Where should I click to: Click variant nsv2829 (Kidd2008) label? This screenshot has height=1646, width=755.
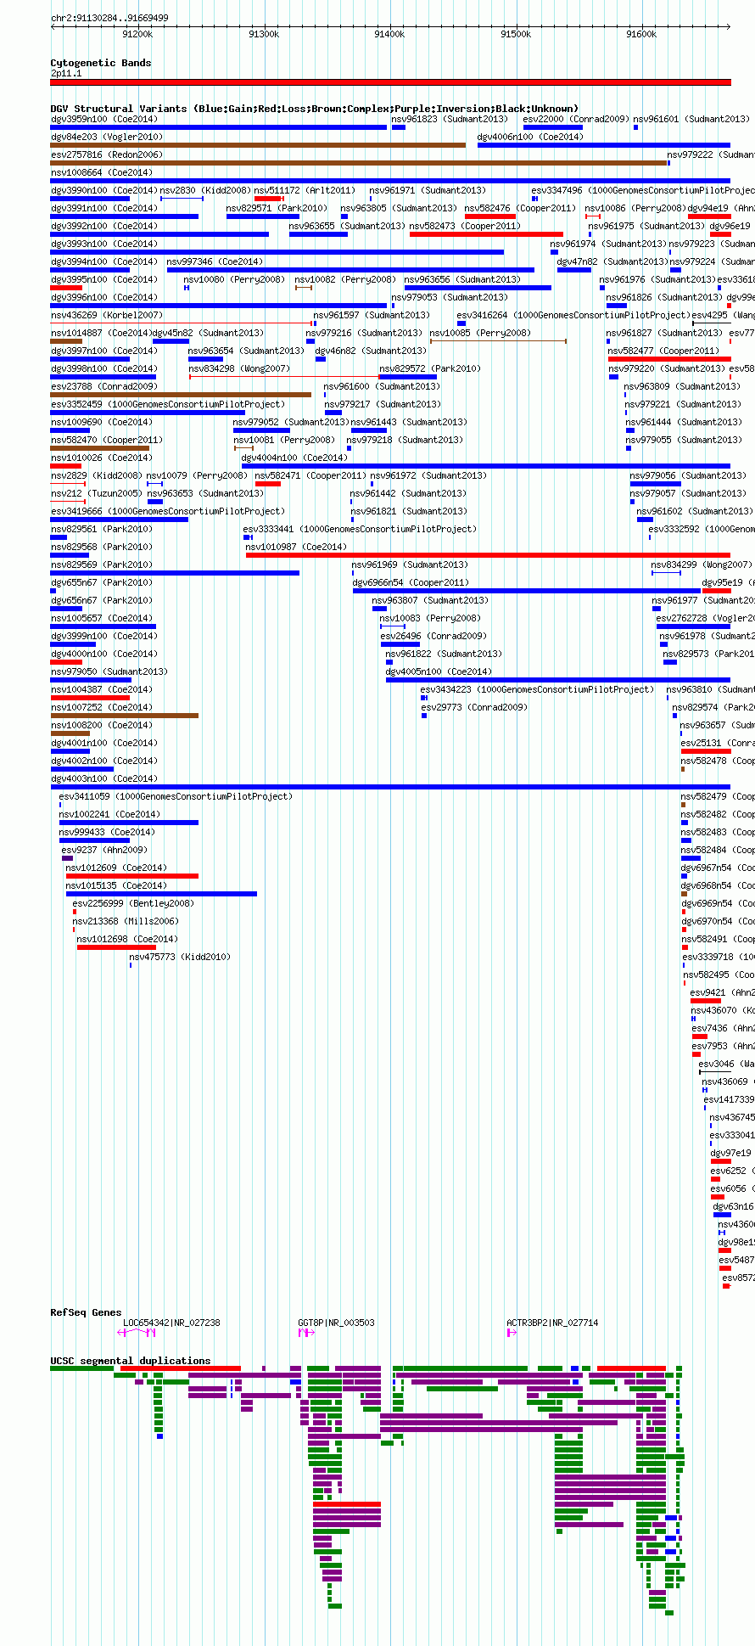point(97,475)
